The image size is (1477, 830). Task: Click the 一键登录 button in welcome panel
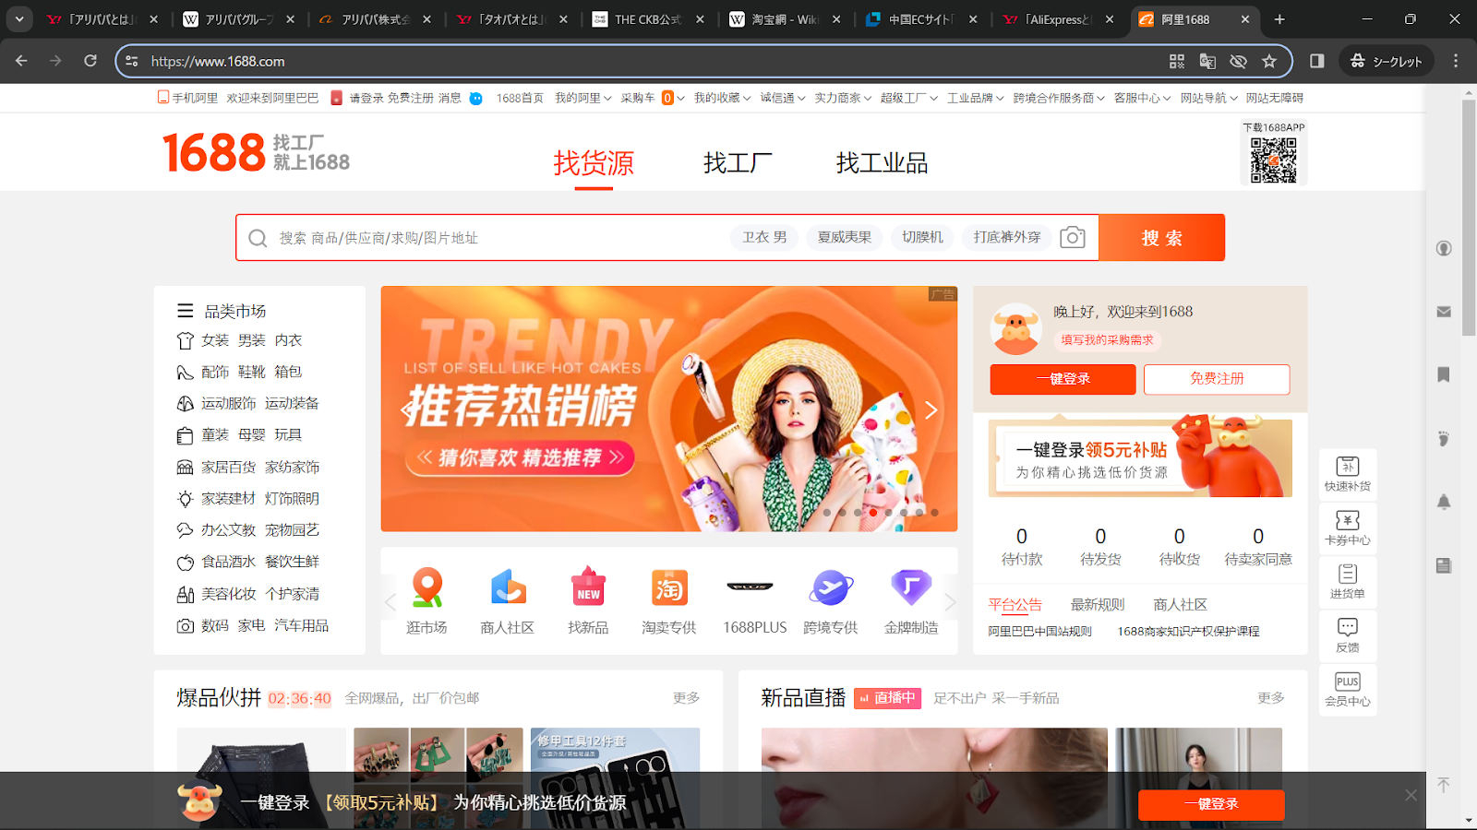click(1063, 379)
